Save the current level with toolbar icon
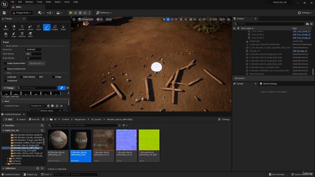Image resolution: width=315 pixels, height=177 pixels. pos(4,13)
